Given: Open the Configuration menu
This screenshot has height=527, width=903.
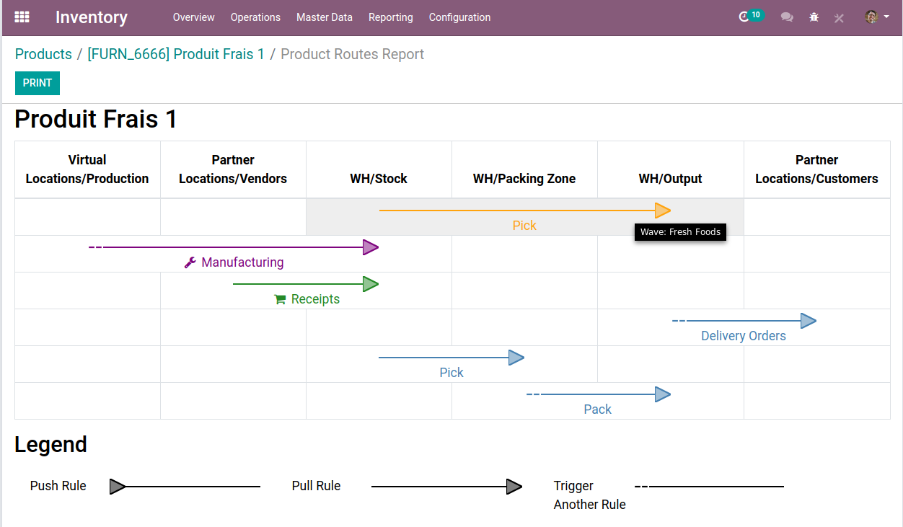Looking at the screenshot, I should [459, 17].
